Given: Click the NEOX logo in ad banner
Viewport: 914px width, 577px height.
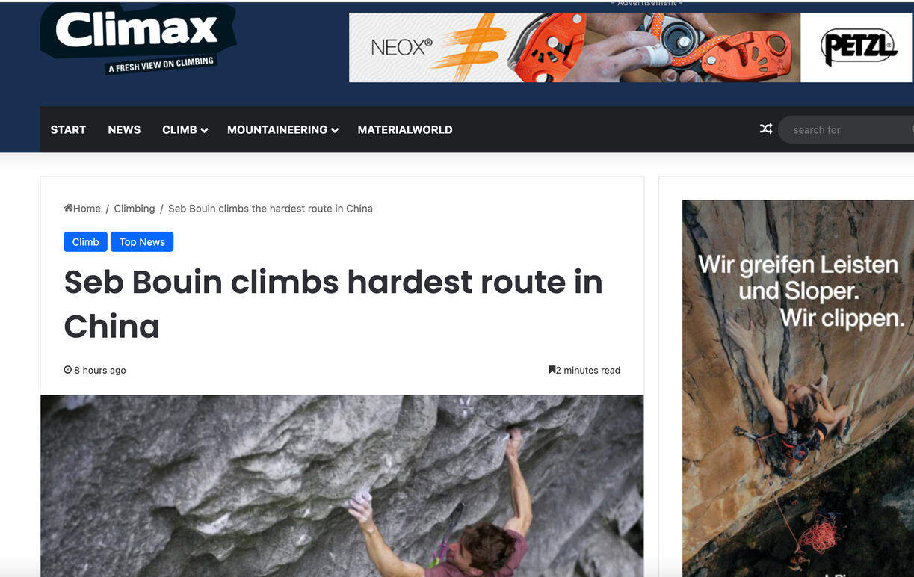Looking at the screenshot, I should (402, 48).
